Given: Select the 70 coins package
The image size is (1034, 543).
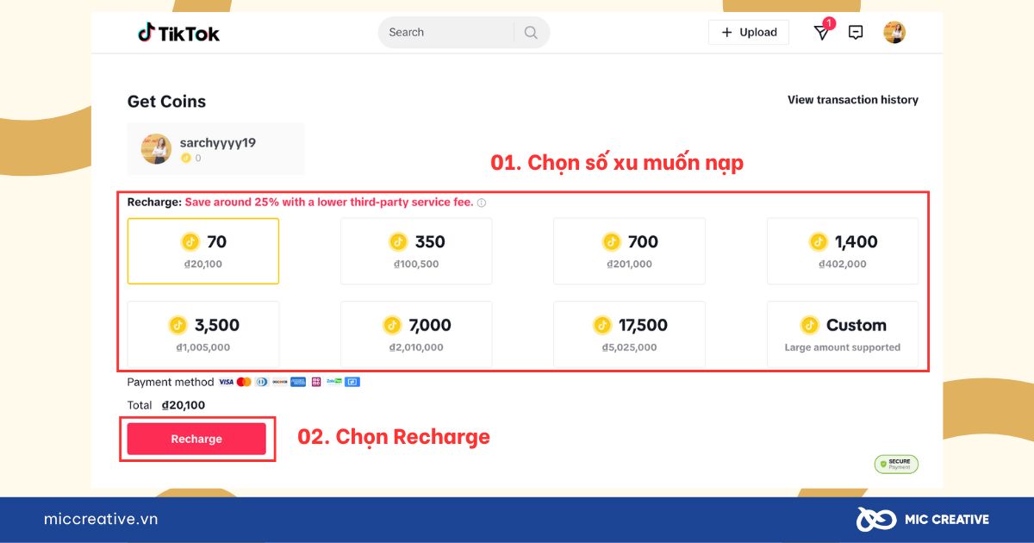Looking at the screenshot, I should (203, 251).
